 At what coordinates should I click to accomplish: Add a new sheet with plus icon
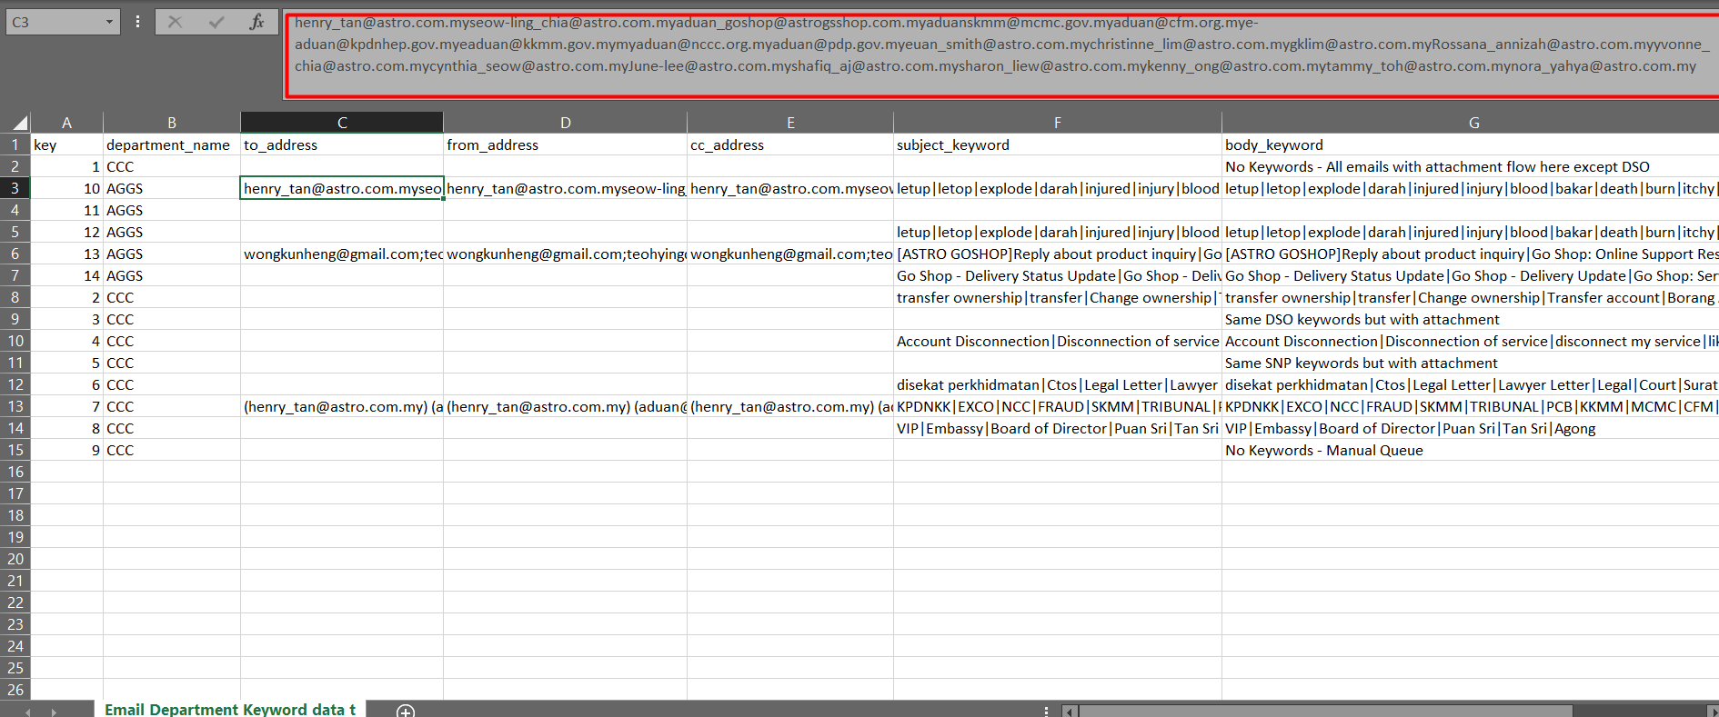pyautogui.click(x=406, y=710)
